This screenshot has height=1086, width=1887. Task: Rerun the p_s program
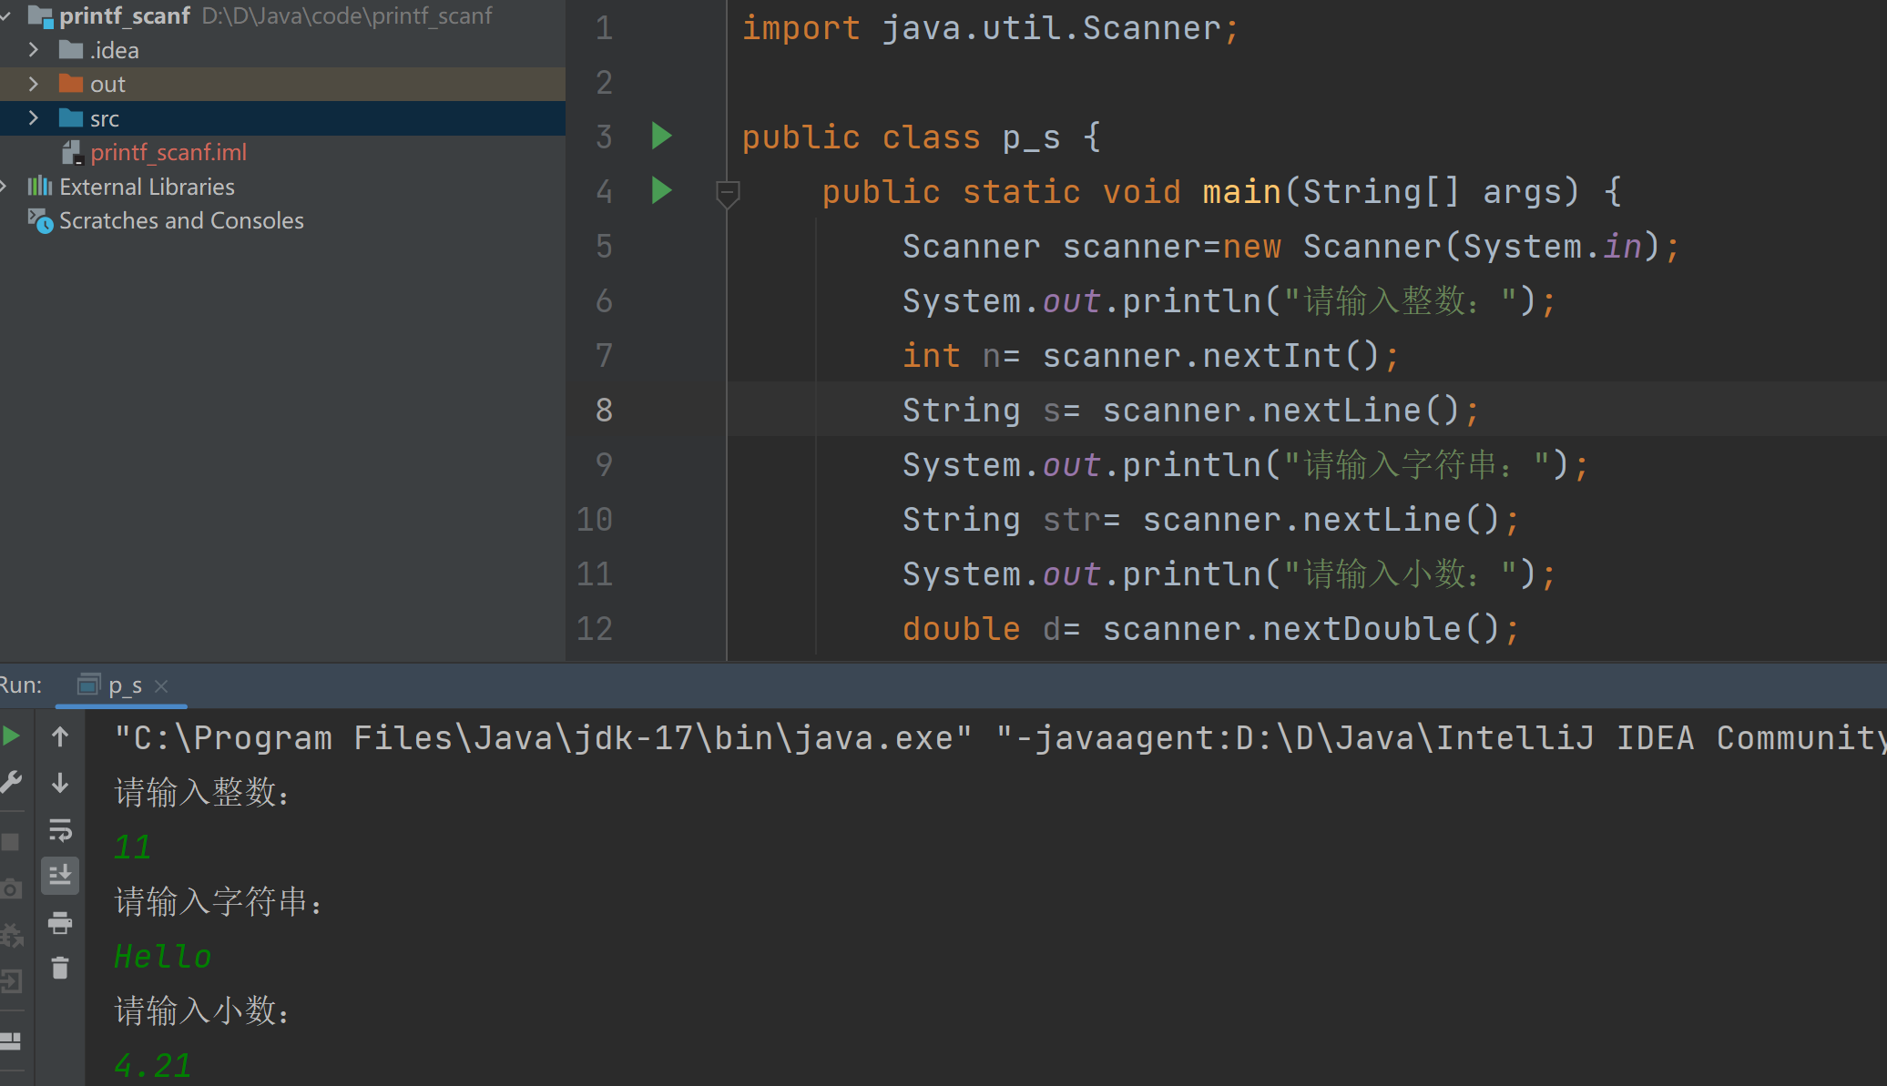point(11,736)
